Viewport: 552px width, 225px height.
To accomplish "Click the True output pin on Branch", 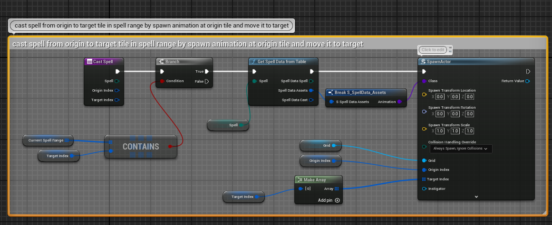I will [x=207, y=71].
